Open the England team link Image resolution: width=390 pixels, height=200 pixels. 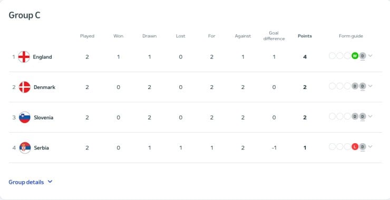(x=42, y=57)
